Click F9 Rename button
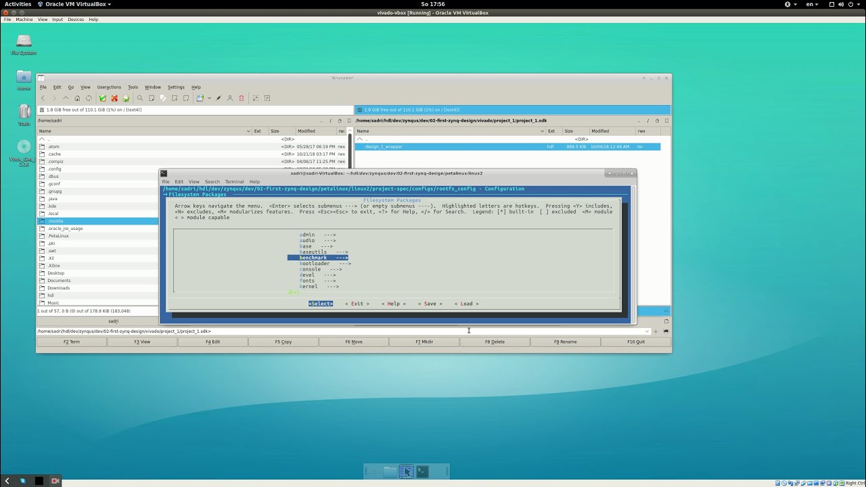 pyautogui.click(x=565, y=342)
